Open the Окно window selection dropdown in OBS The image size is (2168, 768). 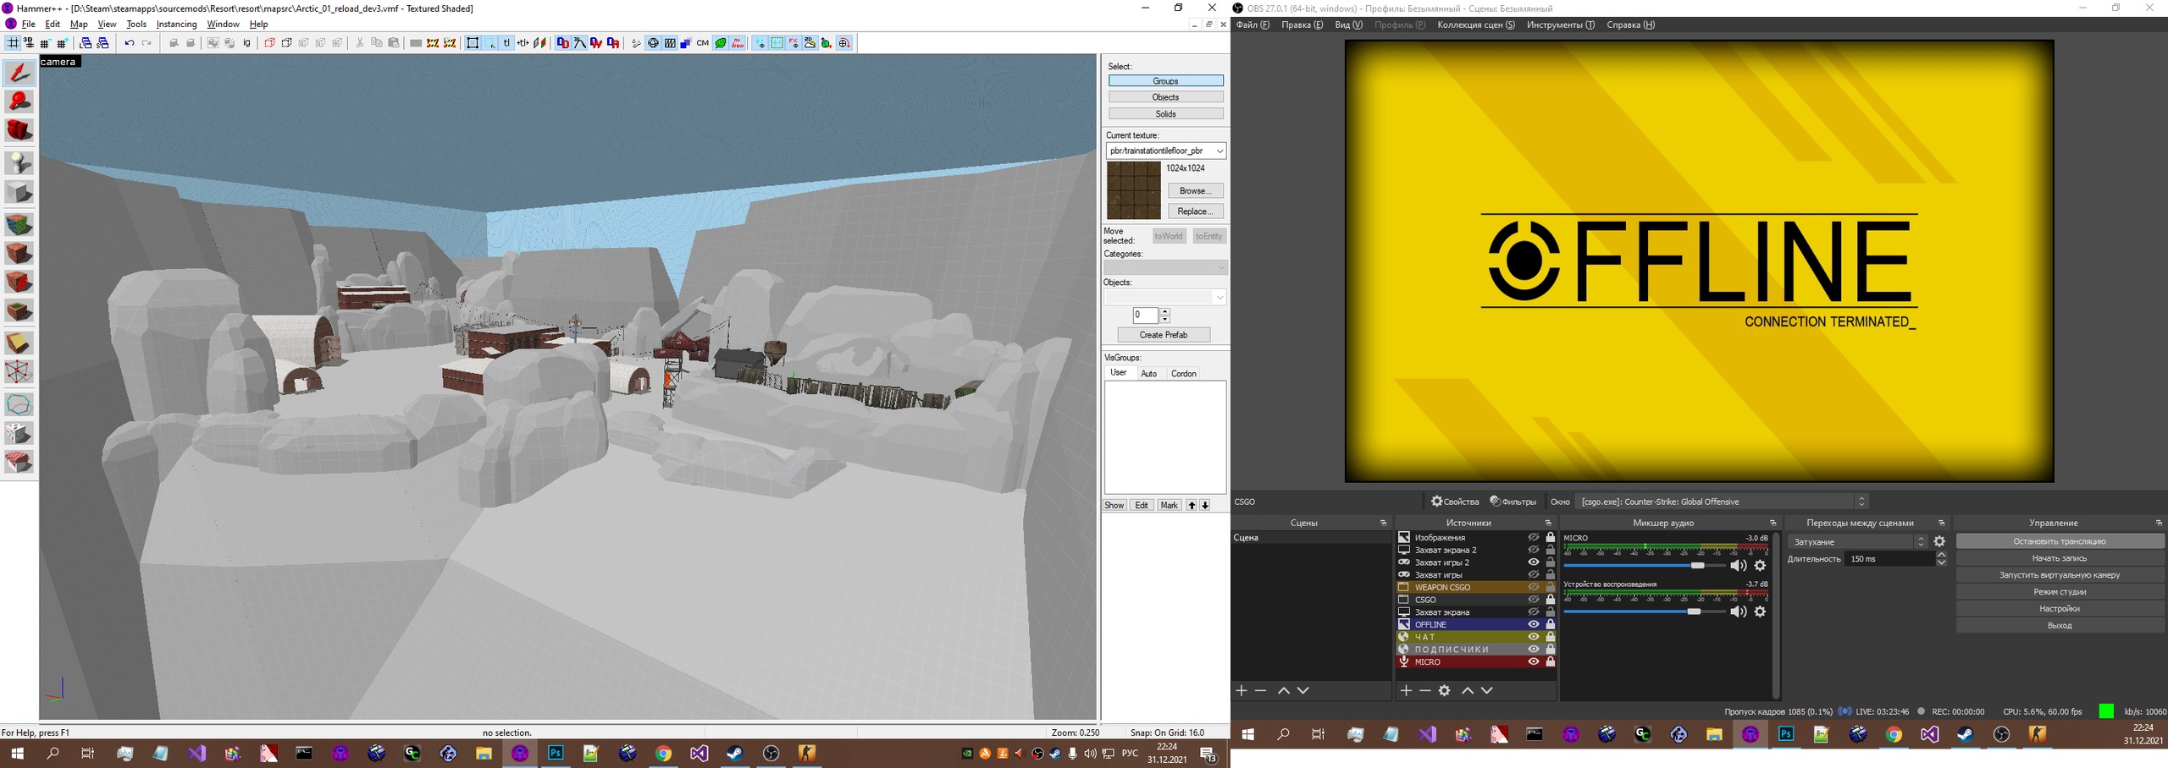coord(1721,502)
